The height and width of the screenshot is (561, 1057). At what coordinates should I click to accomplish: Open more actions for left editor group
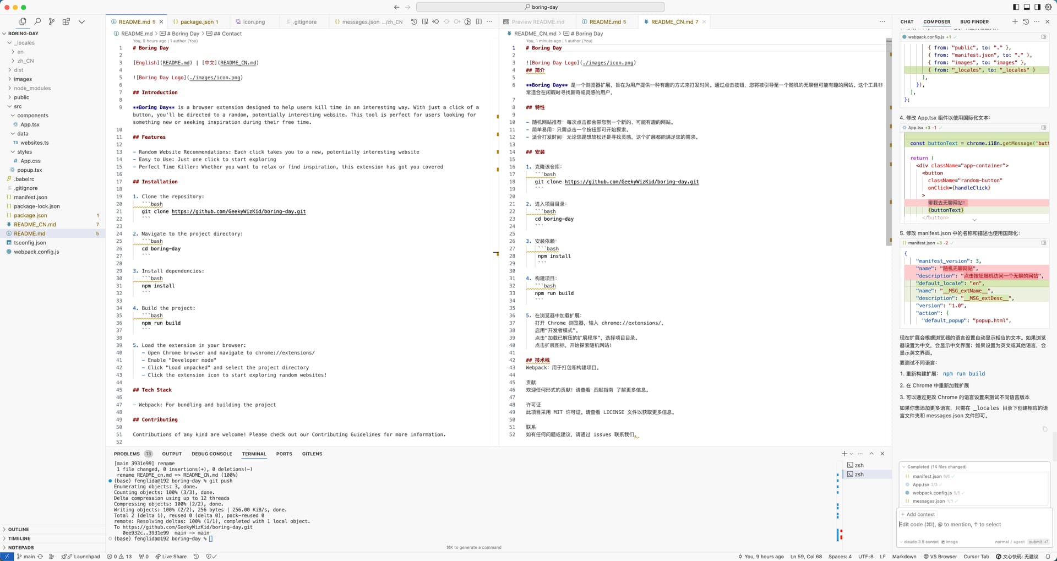489,21
